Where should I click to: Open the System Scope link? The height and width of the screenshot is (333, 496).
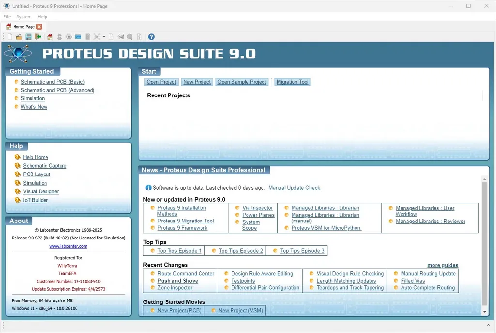[251, 225]
